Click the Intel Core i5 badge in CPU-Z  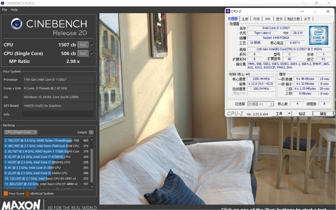tap(319, 35)
